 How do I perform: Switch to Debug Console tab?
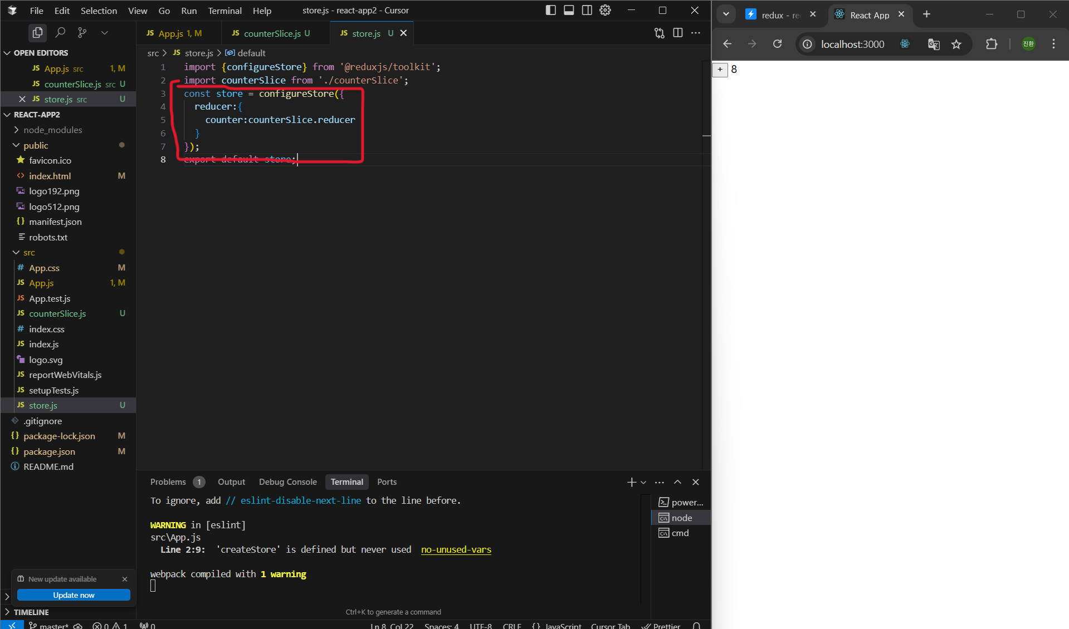(x=287, y=482)
